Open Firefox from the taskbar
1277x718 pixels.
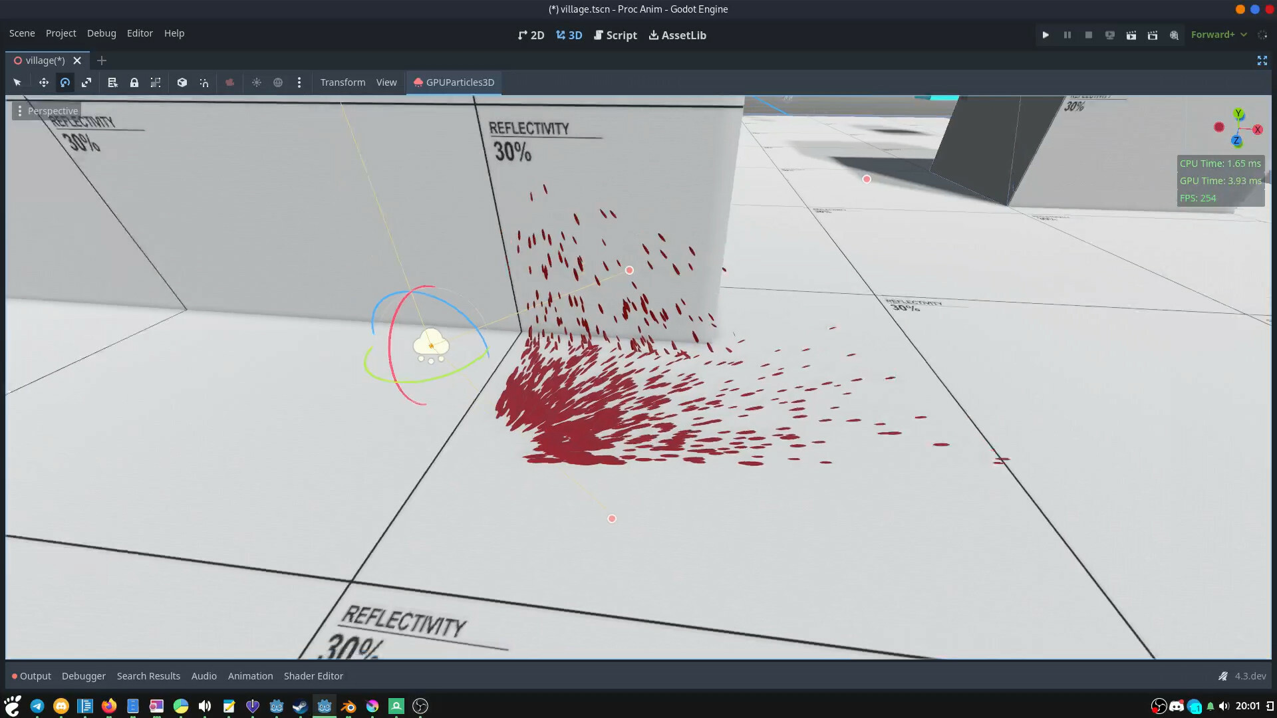point(109,706)
